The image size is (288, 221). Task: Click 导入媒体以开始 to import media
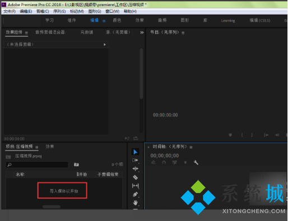pos(64,191)
